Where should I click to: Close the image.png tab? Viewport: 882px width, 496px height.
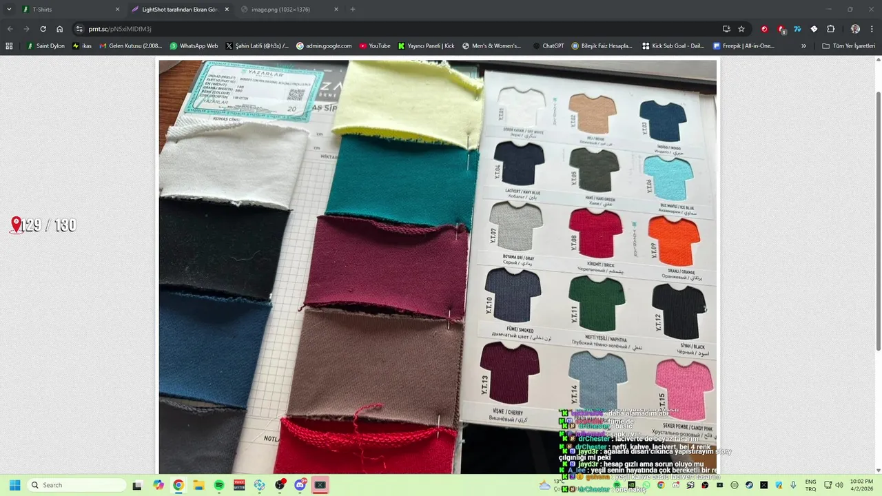click(x=336, y=10)
